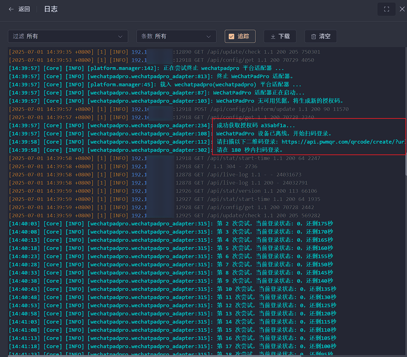Screen dimensions: 407x357
Task: Select the log line 第 5 次尝试 还剩160秒
Action: [x=171, y=248]
